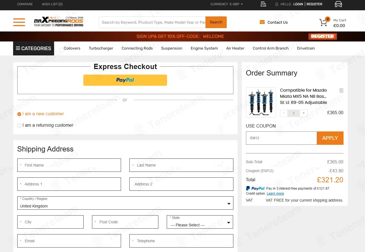Open the Country / Region dropdown
The height and width of the screenshot is (252, 365).
coord(125,203)
